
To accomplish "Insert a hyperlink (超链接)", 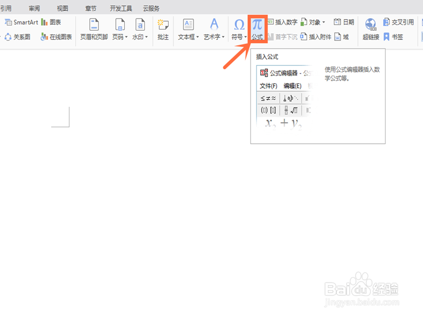I will click(x=371, y=29).
